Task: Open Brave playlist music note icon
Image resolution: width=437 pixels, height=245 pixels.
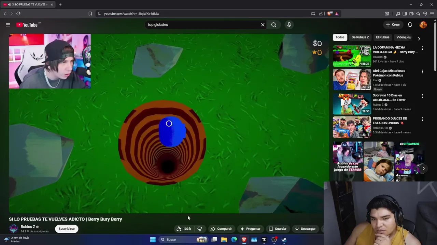Action: [x=398, y=14]
